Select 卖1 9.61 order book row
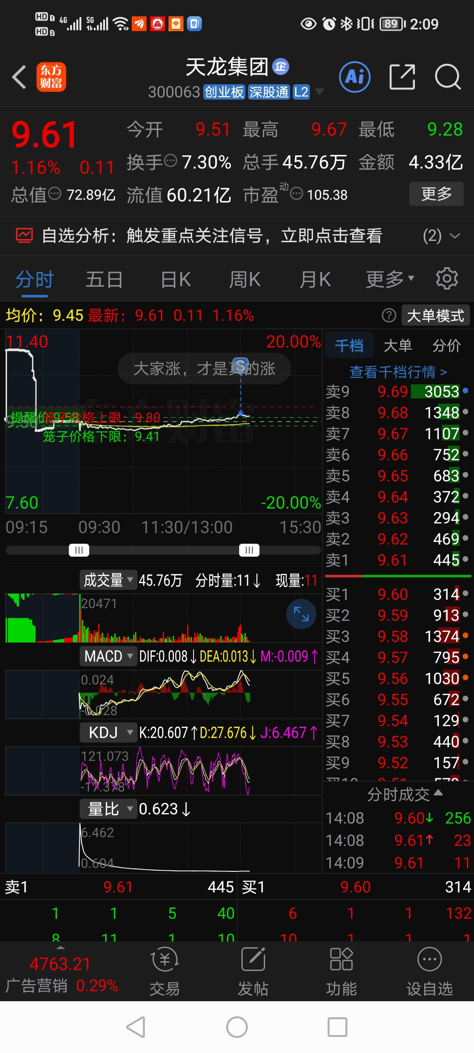 pyautogui.click(x=398, y=560)
